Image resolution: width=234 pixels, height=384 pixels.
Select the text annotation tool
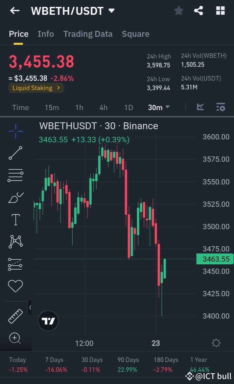coord(15,219)
